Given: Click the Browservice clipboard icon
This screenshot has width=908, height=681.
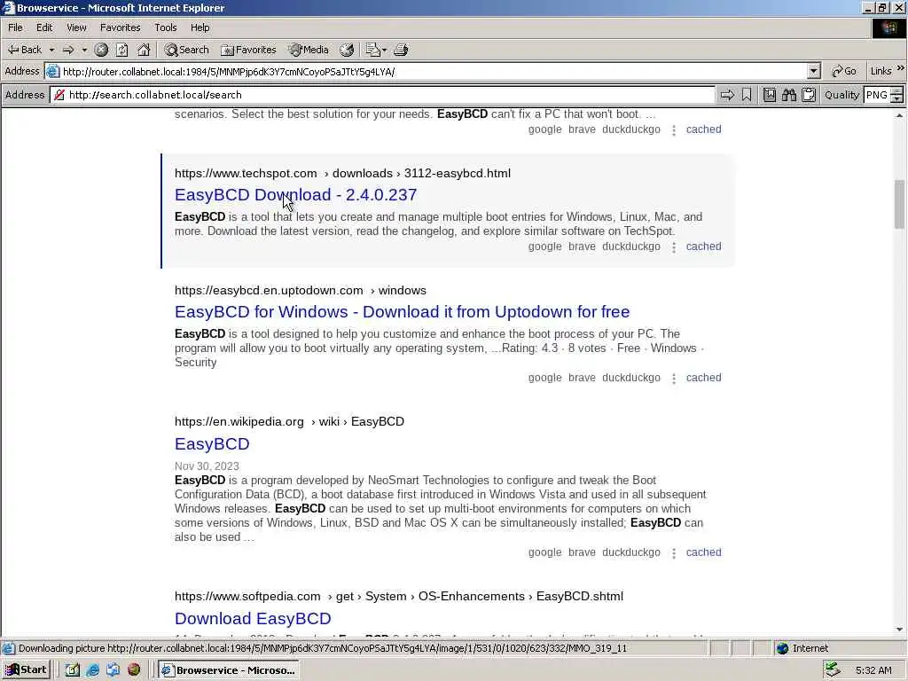Looking at the screenshot, I should tap(809, 95).
